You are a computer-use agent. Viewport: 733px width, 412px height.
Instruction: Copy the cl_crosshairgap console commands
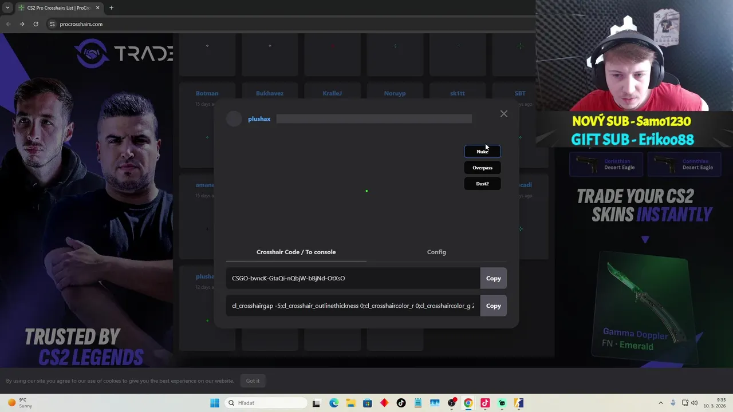(x=493, y=306)
